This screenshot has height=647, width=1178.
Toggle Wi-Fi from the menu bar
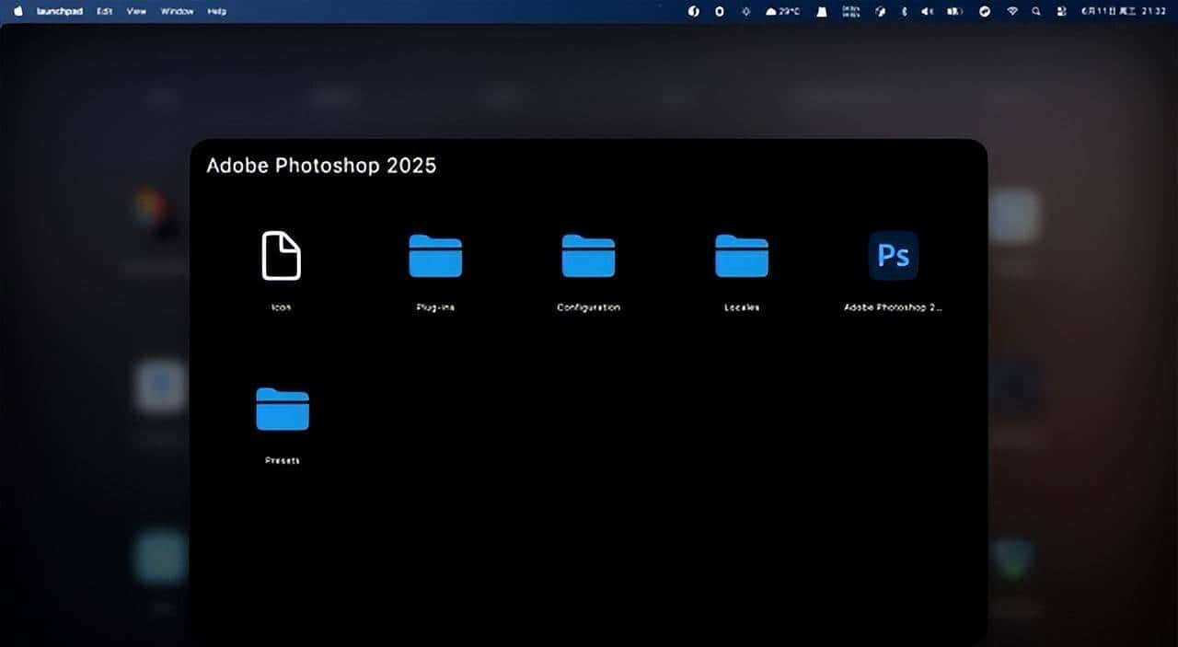pyautogui.click(x=1012, y=11)
